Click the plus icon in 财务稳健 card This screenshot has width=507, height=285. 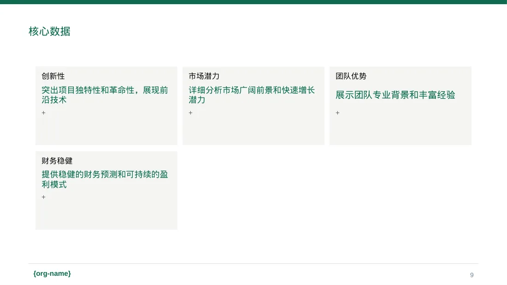point(44,197)
